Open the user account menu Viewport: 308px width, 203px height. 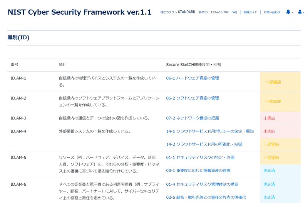click(301, 12)
